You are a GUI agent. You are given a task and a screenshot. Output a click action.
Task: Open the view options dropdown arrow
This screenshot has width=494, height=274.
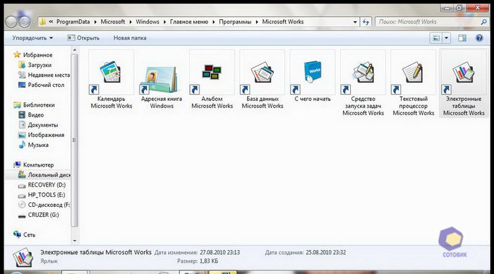tap(447, 38)
